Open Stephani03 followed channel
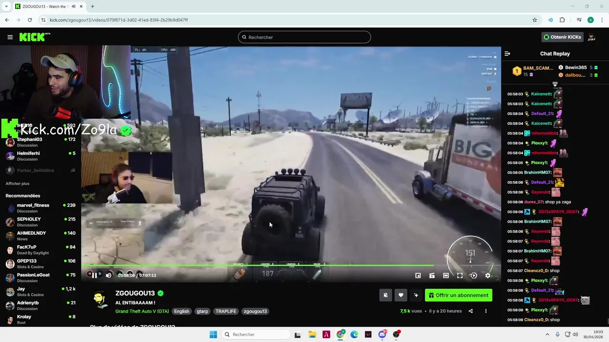609x342 pixels. coord(40,142)
